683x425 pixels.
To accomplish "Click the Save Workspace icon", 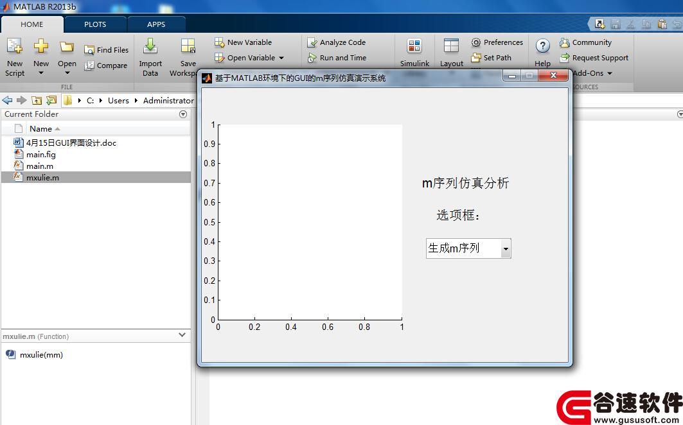I will point(188,46).
